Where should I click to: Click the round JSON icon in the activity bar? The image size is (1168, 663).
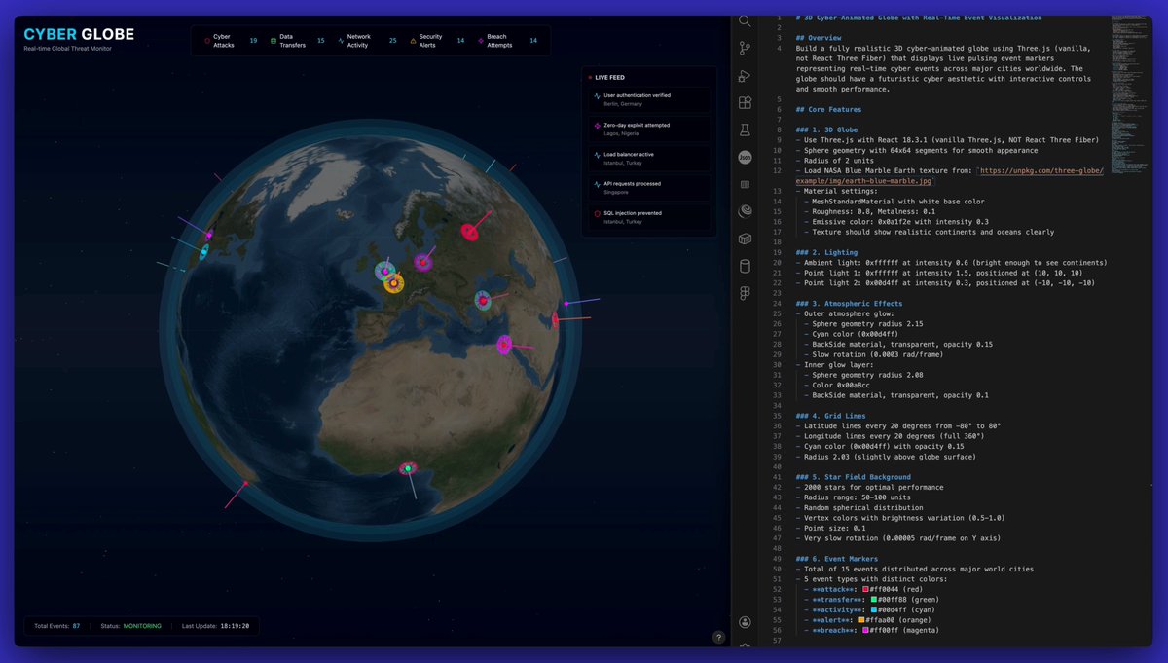[745, 157]
